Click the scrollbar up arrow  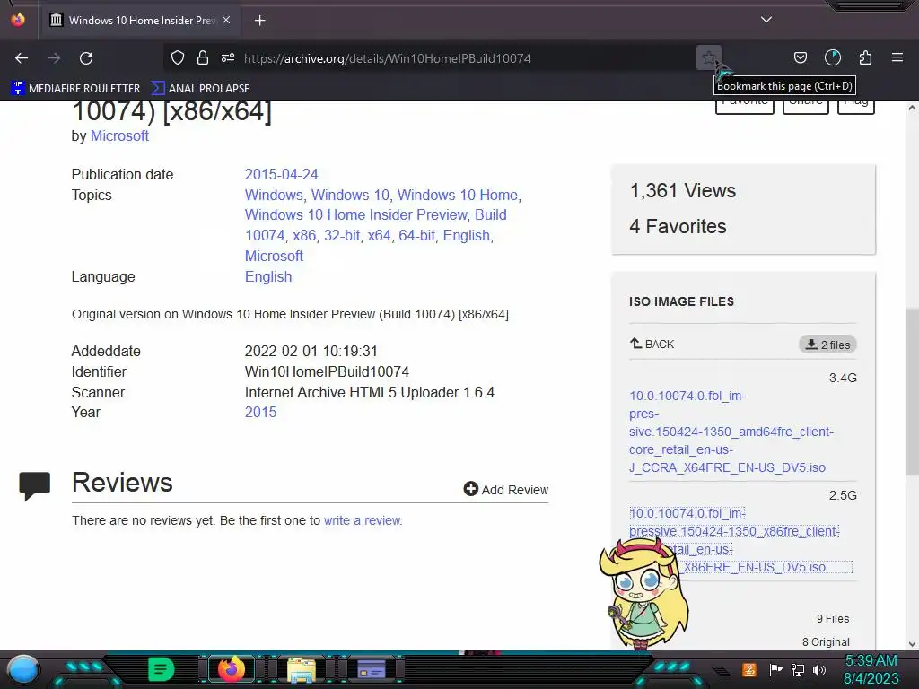(912, 109)
